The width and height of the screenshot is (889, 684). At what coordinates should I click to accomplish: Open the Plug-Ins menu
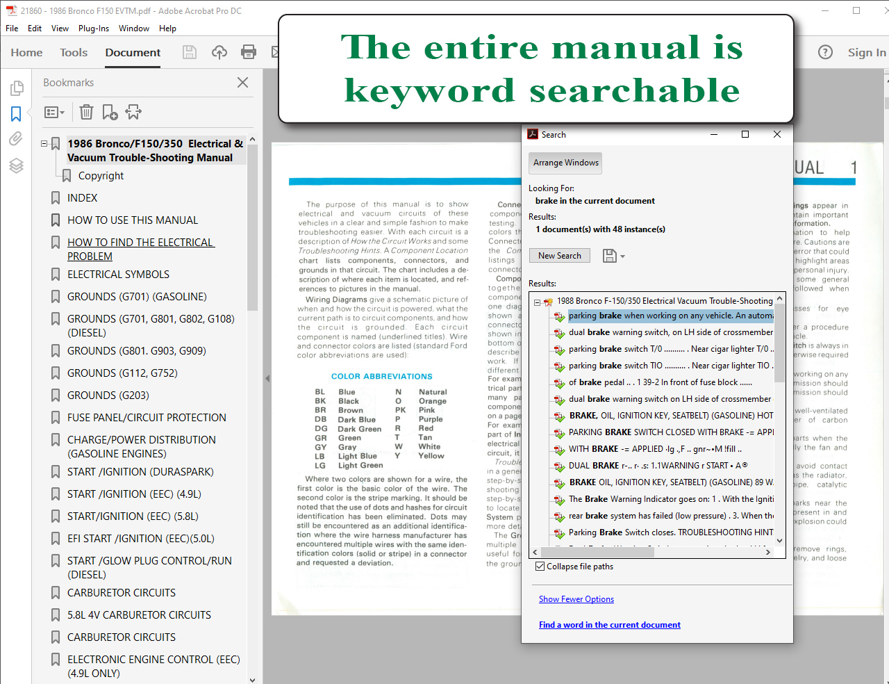tap(93, 28)
